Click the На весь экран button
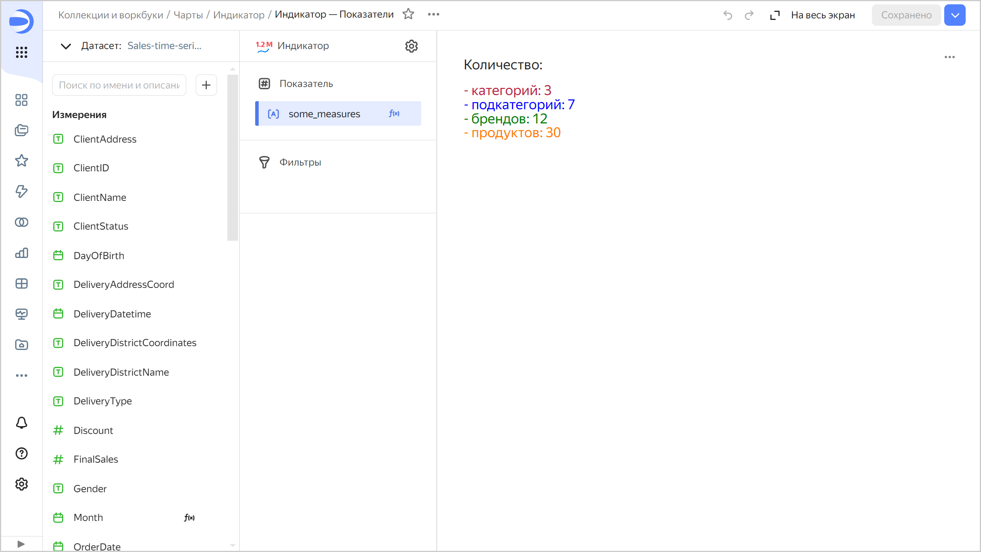The height and width of the screenshot is (552, 981). pyautogui.click(x=812, y=15)
